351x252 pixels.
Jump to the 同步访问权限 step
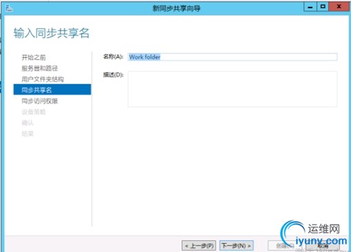pos(40,101)
